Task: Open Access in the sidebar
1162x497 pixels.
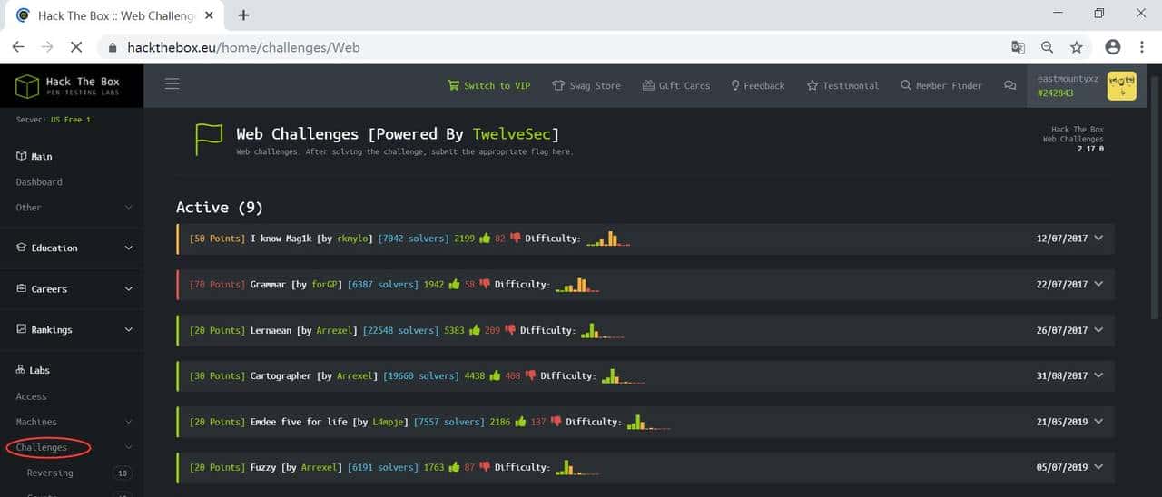Action: [31, 396]
